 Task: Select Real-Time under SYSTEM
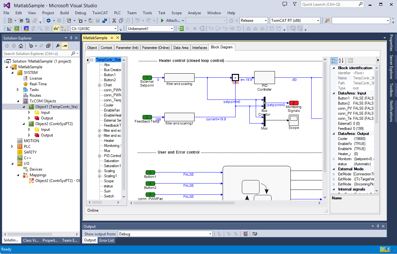tap(38, 84)
